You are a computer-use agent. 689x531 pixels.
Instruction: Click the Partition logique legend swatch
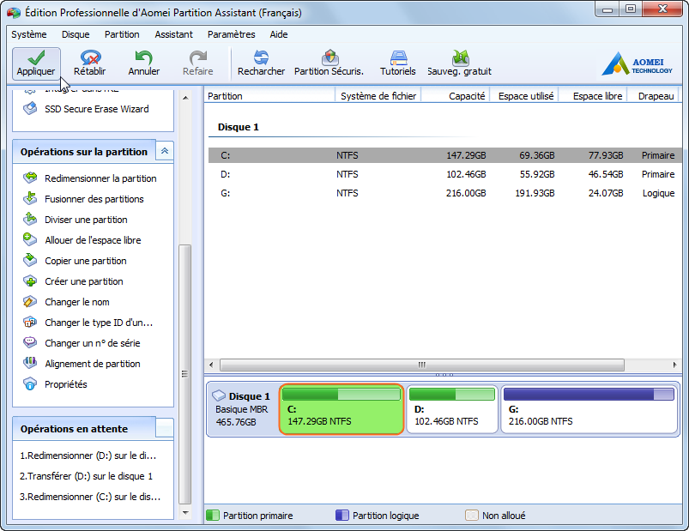[341, 516]
